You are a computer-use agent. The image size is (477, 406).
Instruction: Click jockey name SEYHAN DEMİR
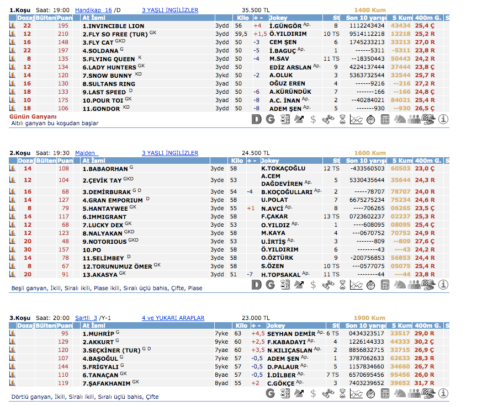(291, 334)
